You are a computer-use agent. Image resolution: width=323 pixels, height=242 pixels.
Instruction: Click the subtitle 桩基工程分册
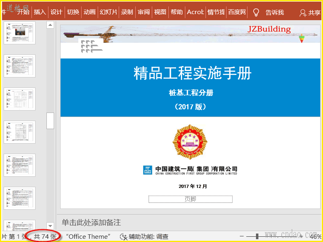(191, 93)
